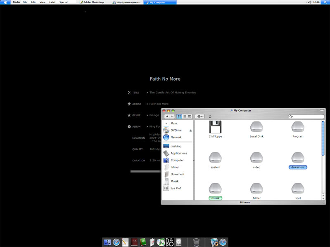This screenshot has height=247, width=330.
Task: Open the Trash in the dock
Action: pyautogui.click(x=196, y=242)
